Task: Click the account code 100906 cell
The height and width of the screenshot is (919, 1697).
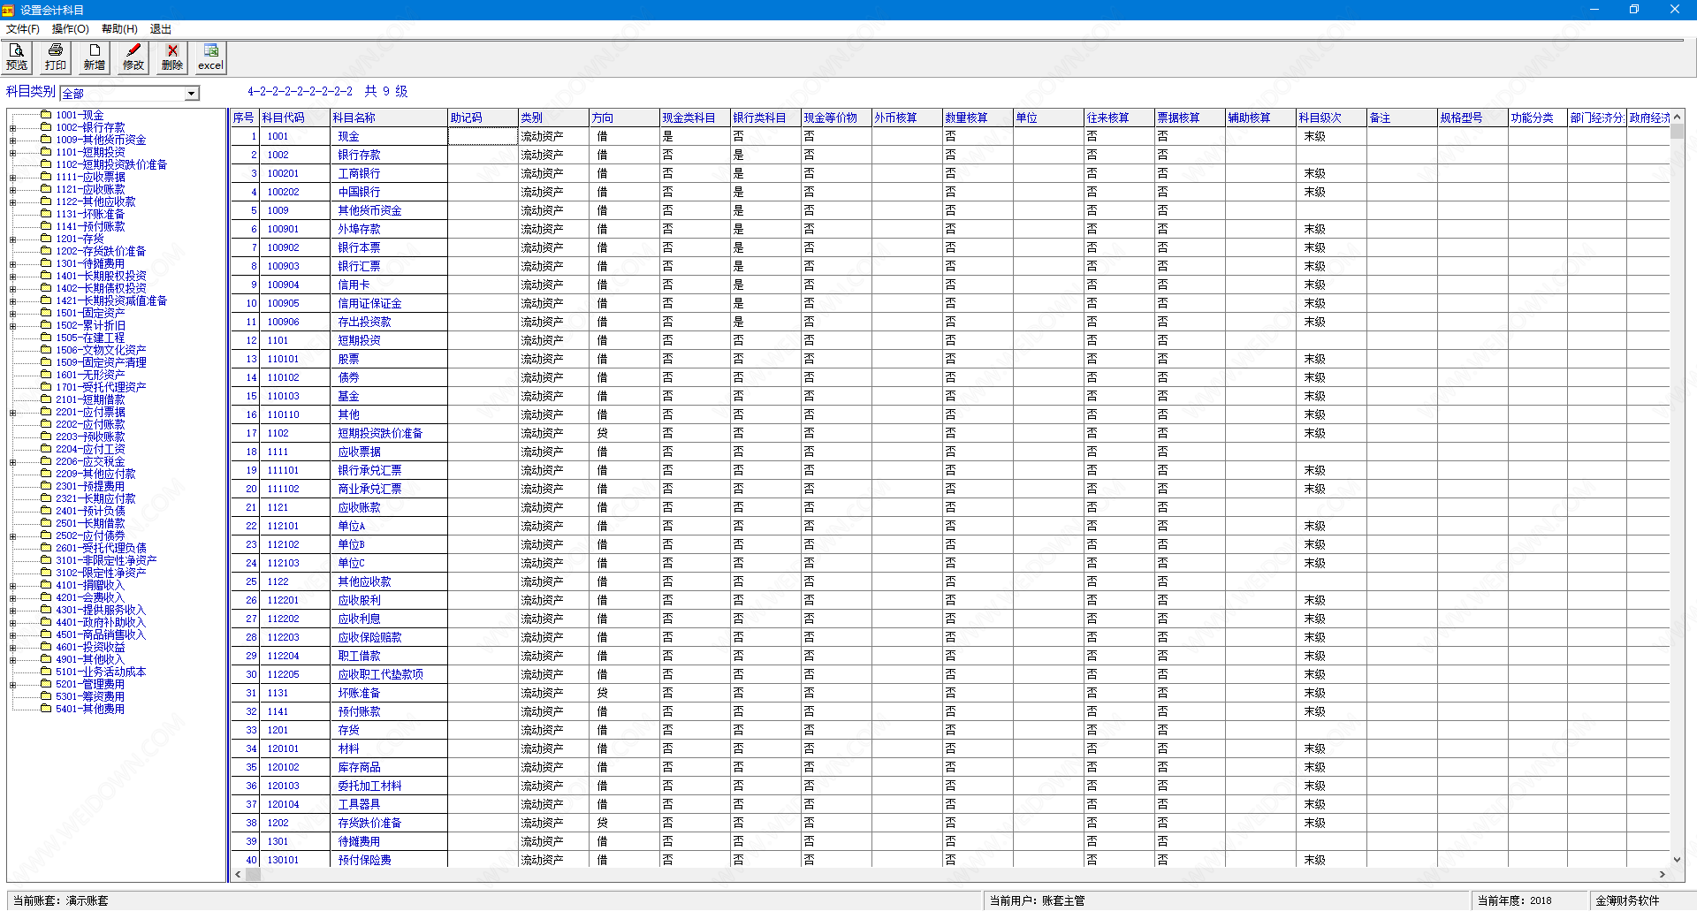Action: coord(295,322)
